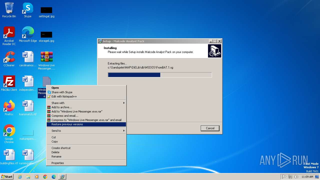Click the 11:09 AM taskbar clock
Screen dimensions: 320x180
[x=307, y=177]
